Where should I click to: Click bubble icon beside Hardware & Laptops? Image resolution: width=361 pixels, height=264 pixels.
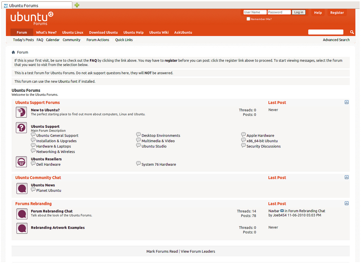point(33,145)
